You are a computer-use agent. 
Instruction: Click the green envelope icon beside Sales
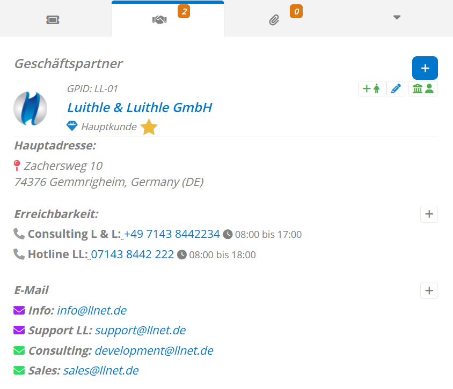tap(19, 370)
